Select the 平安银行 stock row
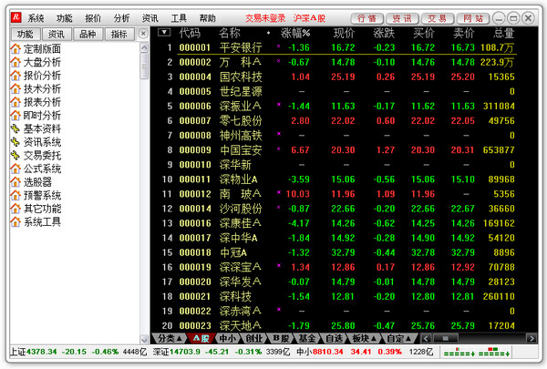Viewport: 547px width, 369px height. pyautogui.click(x=338, y=47)
